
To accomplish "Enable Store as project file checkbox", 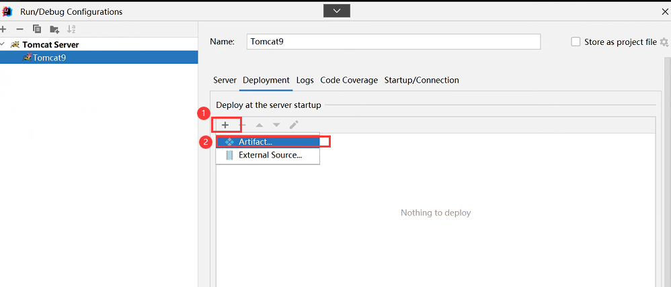I will tap(576, 42).
